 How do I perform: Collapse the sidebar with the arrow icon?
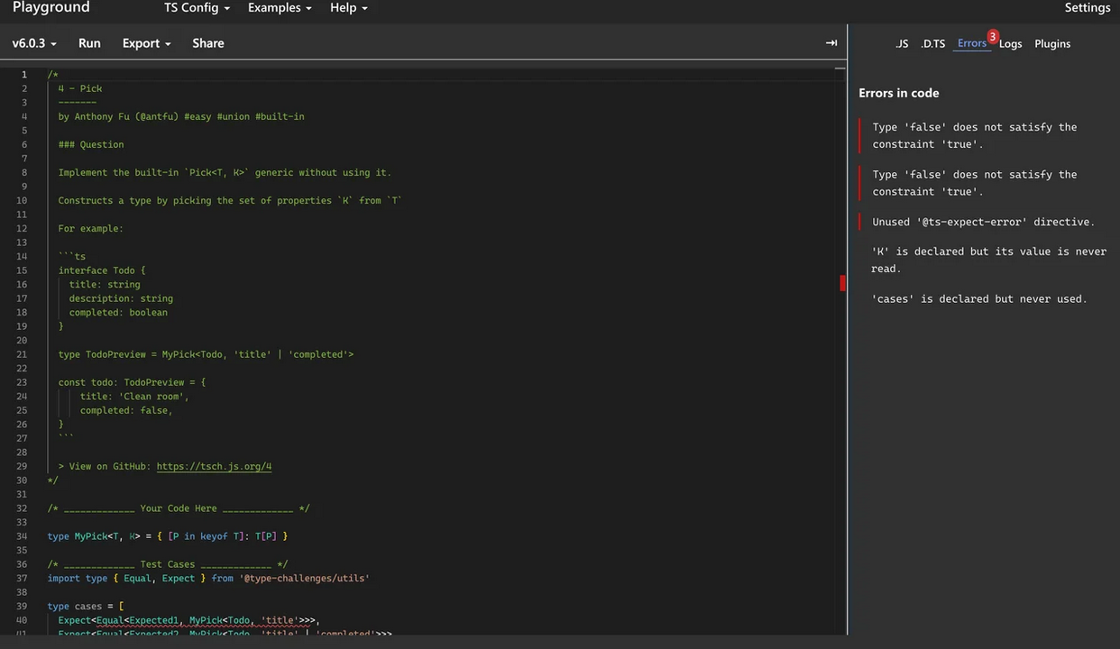(x=831, y=42)
